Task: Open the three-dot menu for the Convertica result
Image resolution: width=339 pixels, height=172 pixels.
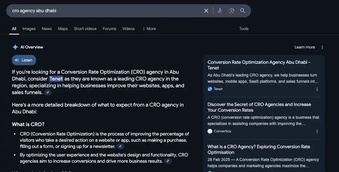Action: tap(317, 131)
